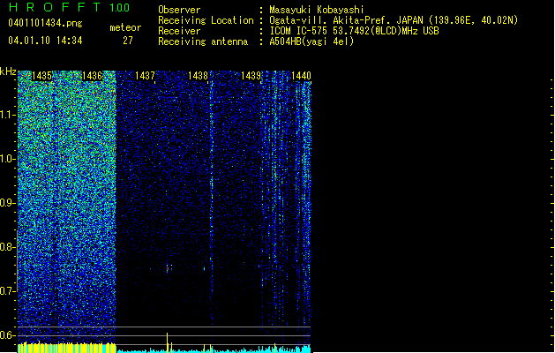Click the 1.1 kHz axis label
Viewport: 555px width, 353px height.
pos(7,115)
